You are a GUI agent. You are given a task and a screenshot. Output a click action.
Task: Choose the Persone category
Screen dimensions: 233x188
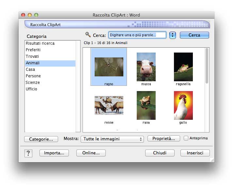50,76
